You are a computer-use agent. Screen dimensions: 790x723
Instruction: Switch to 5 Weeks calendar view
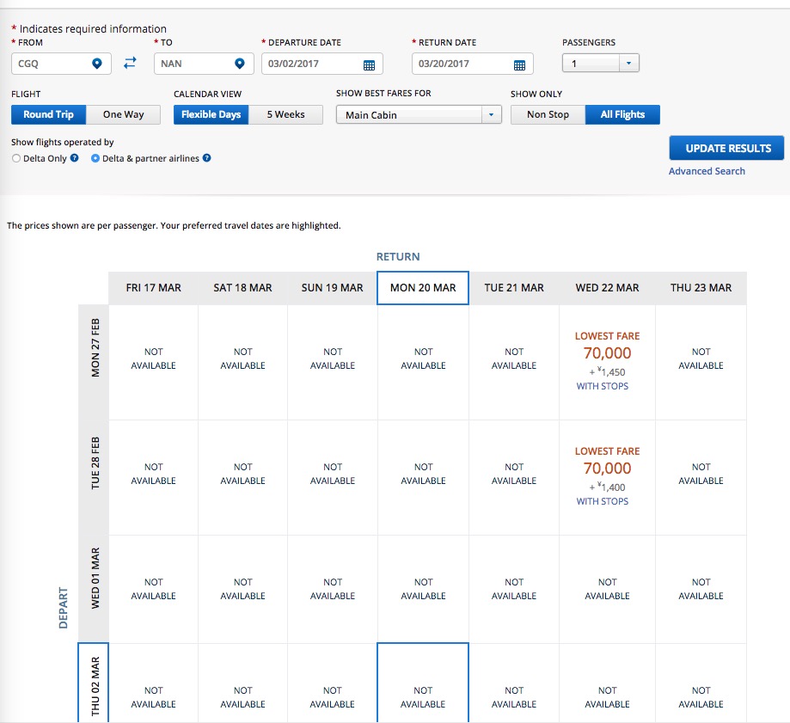285,114
